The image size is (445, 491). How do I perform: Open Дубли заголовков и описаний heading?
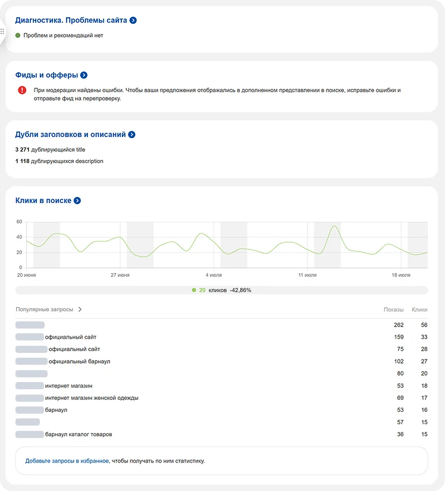point(70,135)
